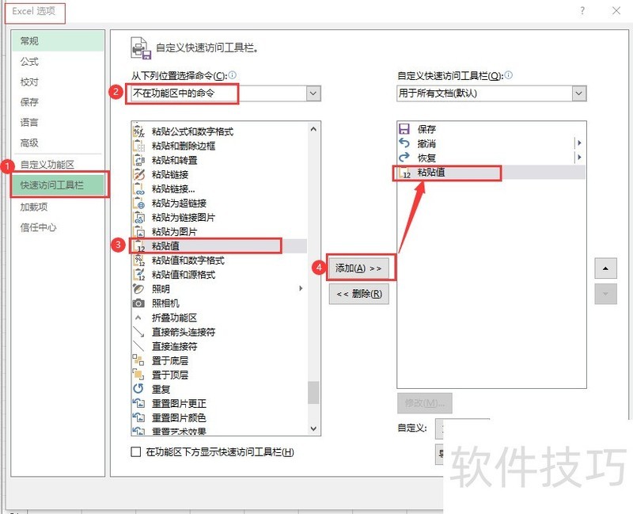Image resolution: width=633 pixels, height=514 pixels.
Task: Select the first 粘贴链接 entry without ellipsis
Action: coord(219,174)
